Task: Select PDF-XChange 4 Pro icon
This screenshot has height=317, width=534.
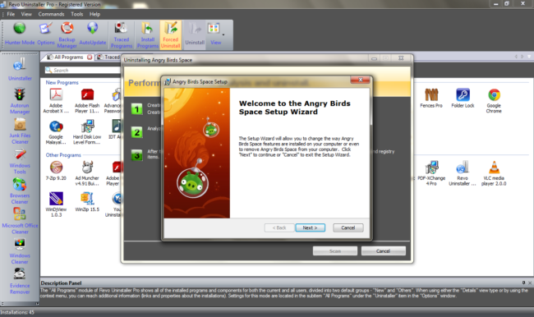Action: pos(431,173)
